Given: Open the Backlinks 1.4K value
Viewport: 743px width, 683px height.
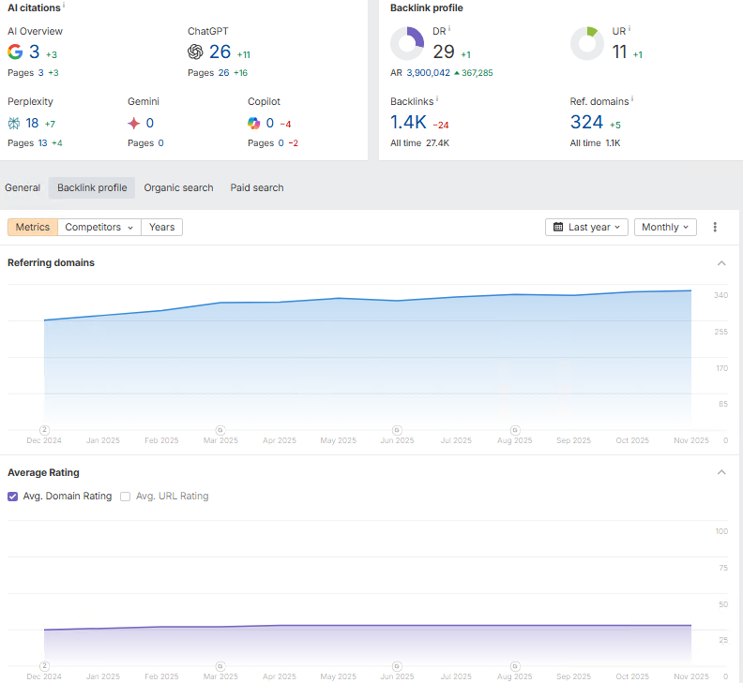Looking at the screenshot, I should [x=408, y=122].
